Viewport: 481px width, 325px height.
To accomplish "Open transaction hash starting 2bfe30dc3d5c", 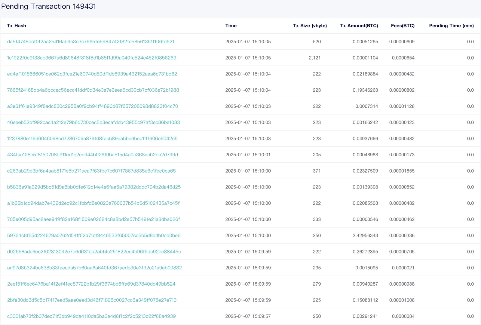I will tap(92, 300).
